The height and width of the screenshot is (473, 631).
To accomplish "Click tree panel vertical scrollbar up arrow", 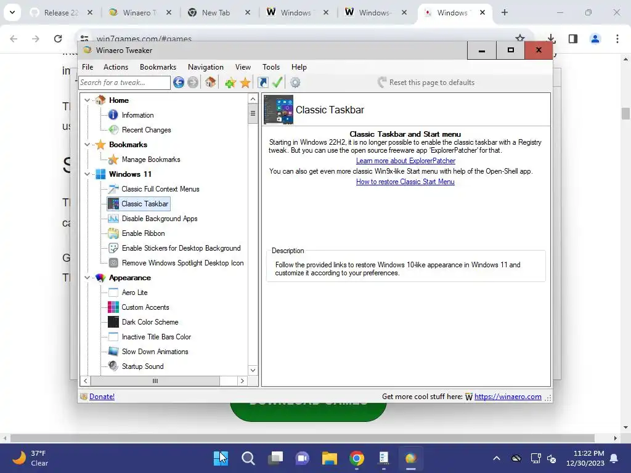I will click(x=253, y=99).
